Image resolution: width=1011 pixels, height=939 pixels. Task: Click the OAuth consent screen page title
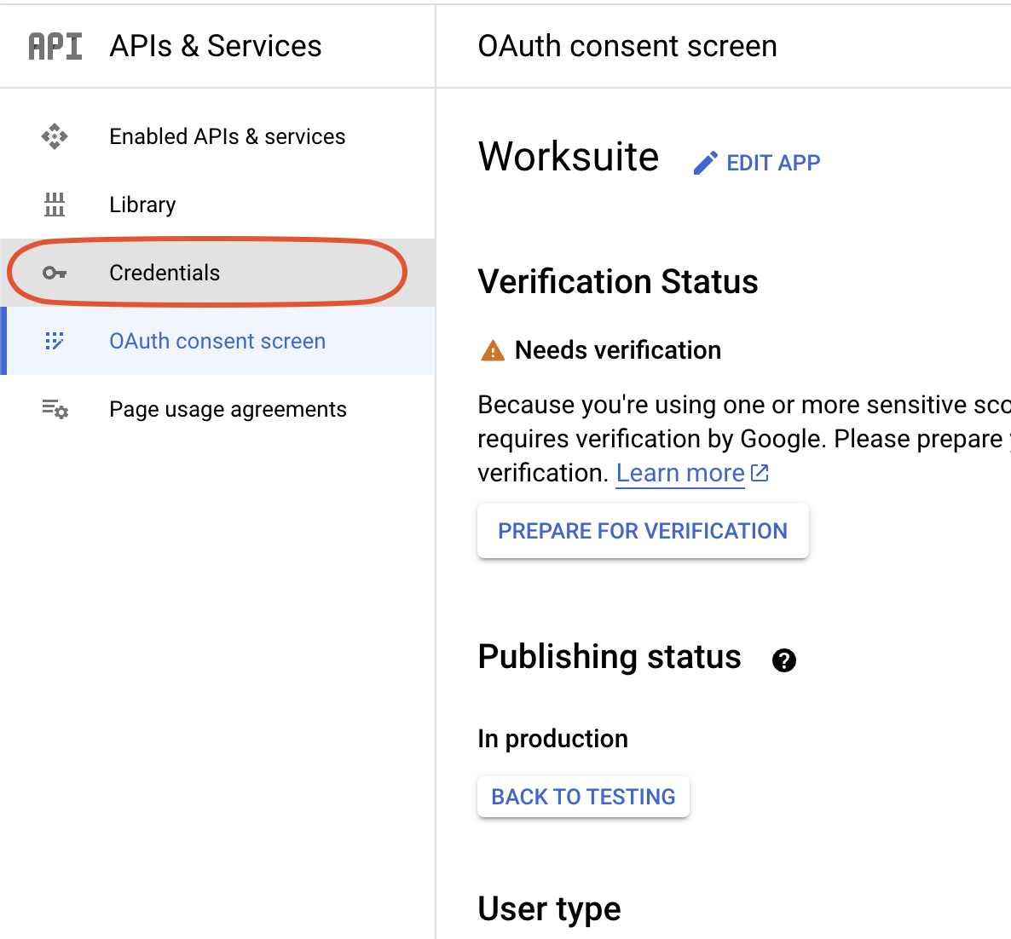pos(627,46)
